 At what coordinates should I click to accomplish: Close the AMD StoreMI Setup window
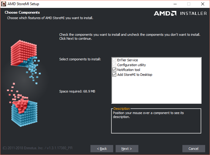[x=202, y=4]
